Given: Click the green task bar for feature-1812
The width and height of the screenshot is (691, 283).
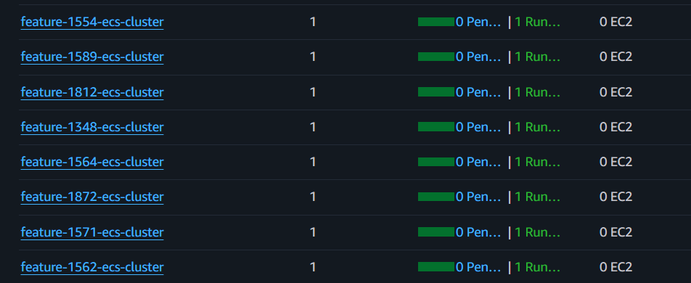Looking at the screenshot, I should (x=436, y=91).
